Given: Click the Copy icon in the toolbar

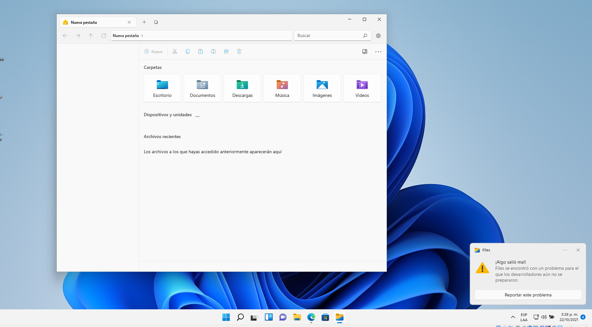Looking at the screenshot, I should click(188, 51).
